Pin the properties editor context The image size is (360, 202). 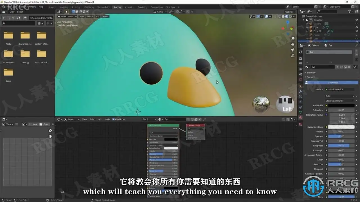click(x=357, y=45)
